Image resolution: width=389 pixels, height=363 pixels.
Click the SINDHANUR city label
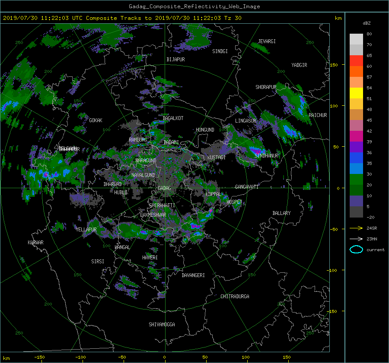[266, 156]
